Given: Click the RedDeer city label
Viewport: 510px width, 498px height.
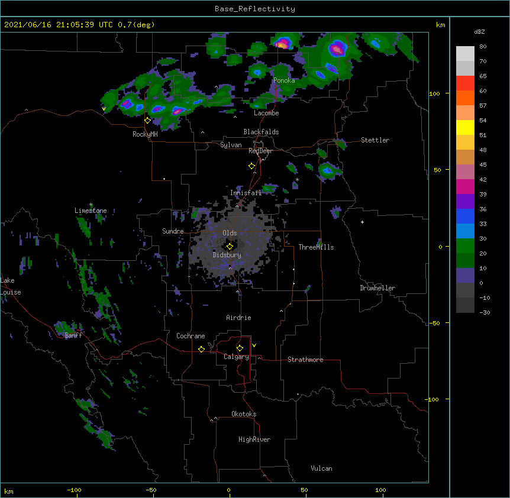Looking at the screenshot, I should [x=260, y=151].
